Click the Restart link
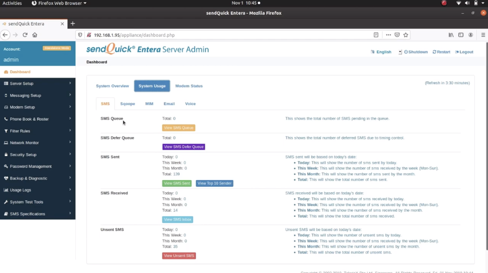 tap(441, 52)
